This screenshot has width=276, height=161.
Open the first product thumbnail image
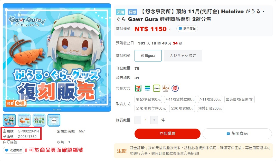(9, 120)
